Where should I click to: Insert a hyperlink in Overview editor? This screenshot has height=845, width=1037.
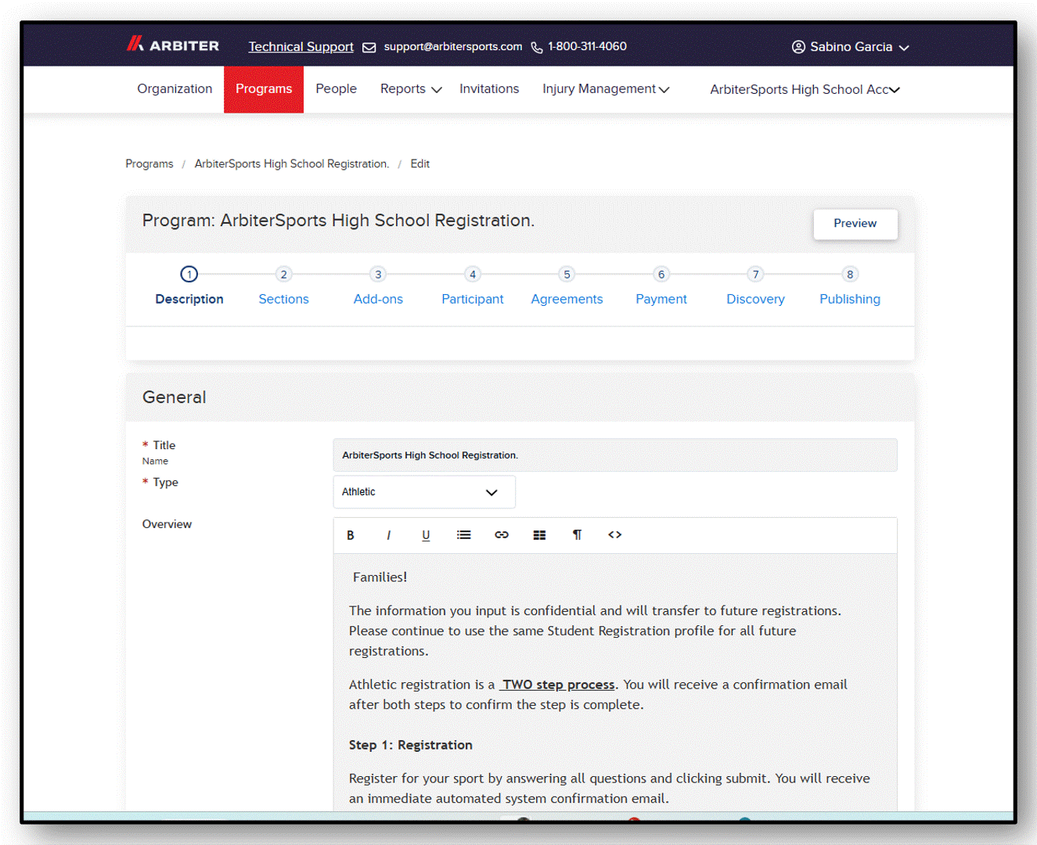tap(502, 535)
